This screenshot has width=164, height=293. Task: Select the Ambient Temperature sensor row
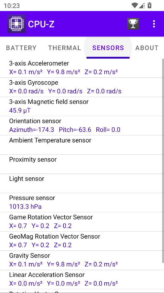tap(81, 145)
